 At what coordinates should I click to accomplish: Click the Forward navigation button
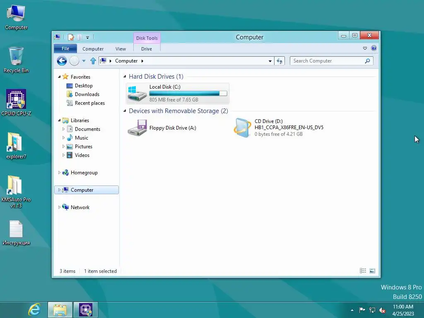(75, 61)
